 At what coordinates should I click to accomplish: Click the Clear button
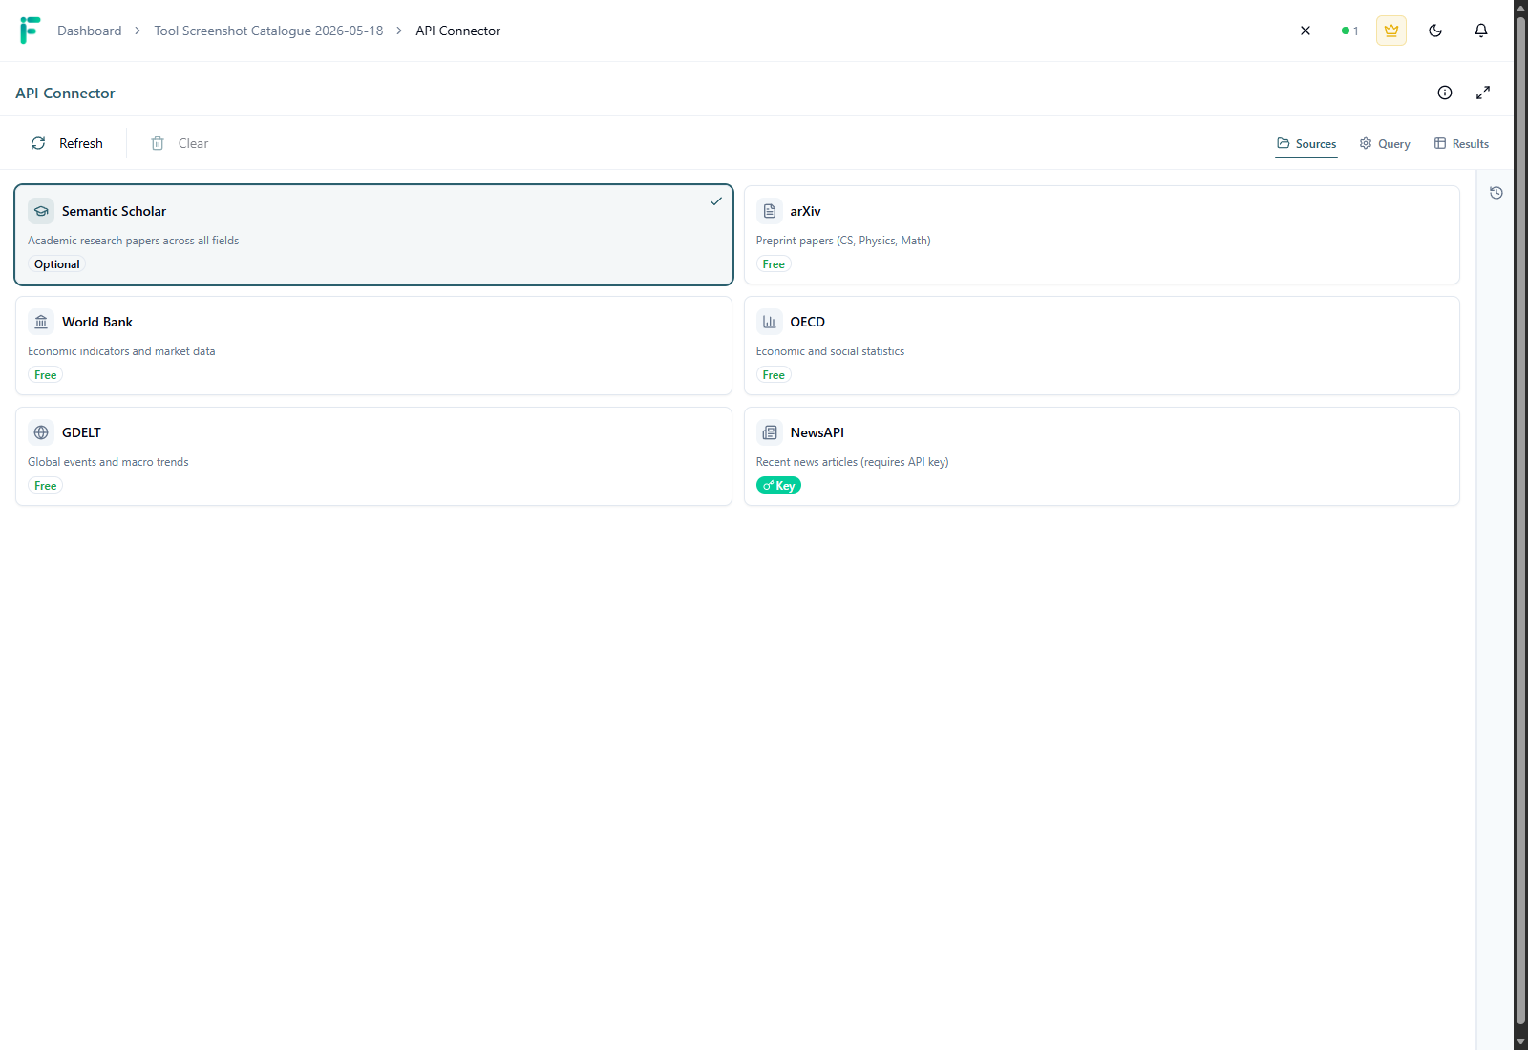pos(180,143)
